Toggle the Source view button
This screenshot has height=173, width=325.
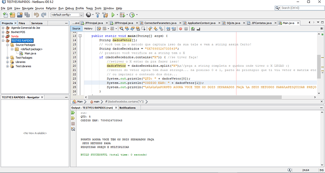click(76, 29)
